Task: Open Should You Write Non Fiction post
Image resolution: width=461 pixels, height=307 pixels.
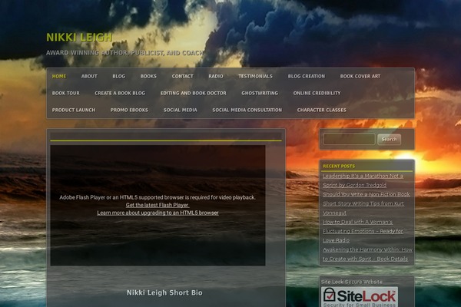Action: 366,194
